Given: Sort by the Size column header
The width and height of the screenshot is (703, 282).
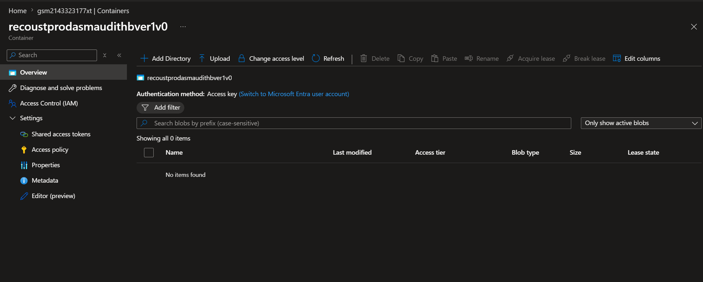Looking at the screenshot, I should click(x=575, y=152).
